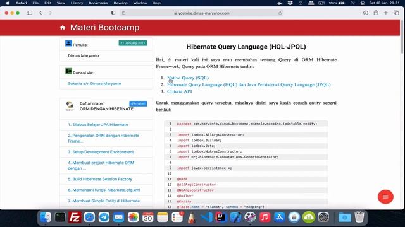The height and width of the screenshot is (227, 405).
Task: Toggle the Safari sidebar button
Action: tap(30, 13)
